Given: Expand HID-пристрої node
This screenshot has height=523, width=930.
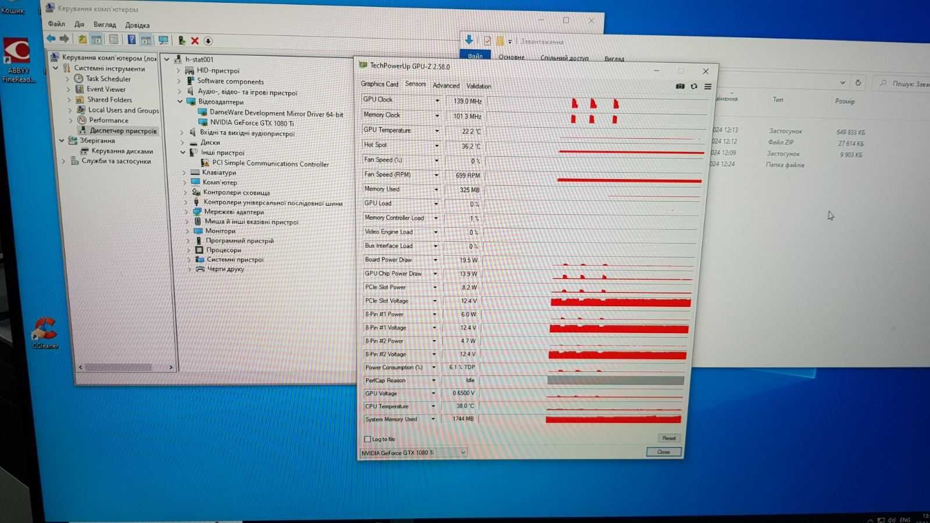Looking at the screenshot, I should pos(178,70).
